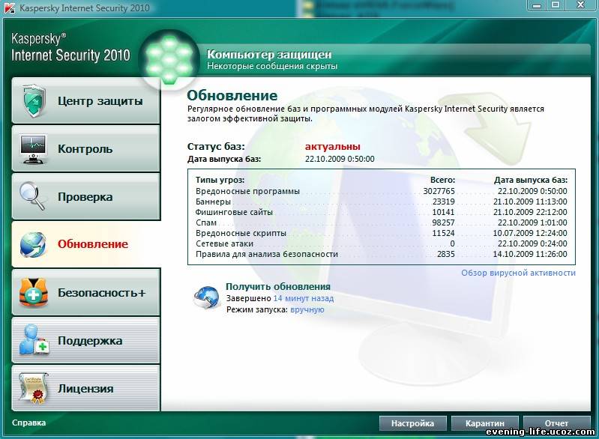The image size is (599, 439).
Task: Select the 'Вредоносные программы' row label
Action: click(247, 191)
